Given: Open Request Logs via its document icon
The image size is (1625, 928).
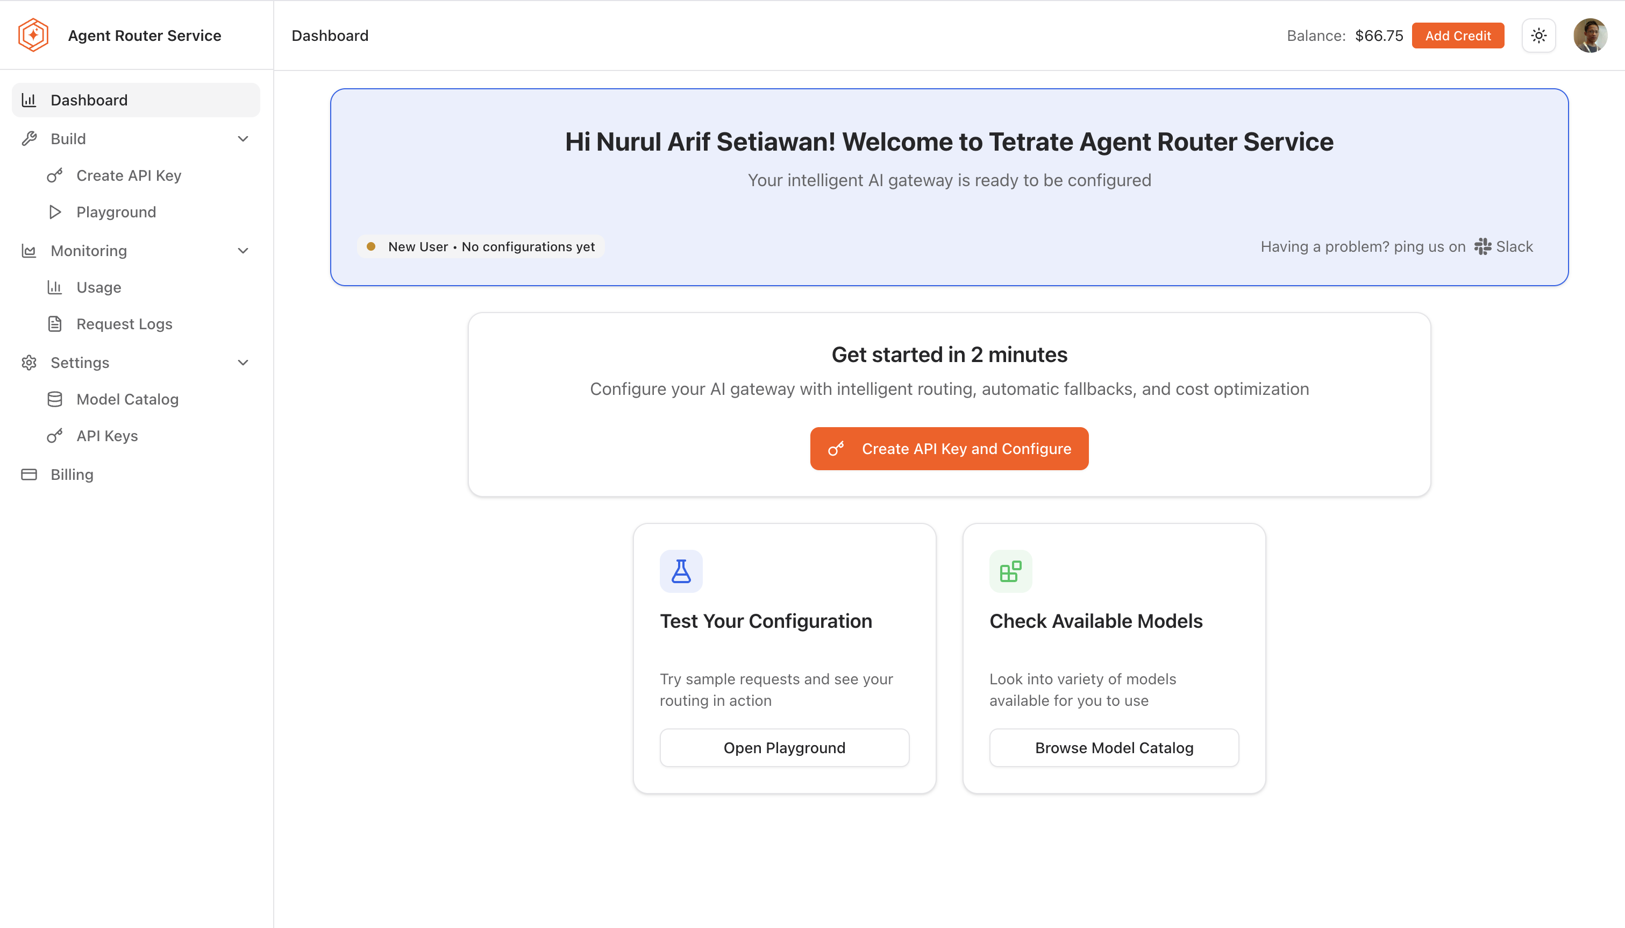Looking at the screenshot, I should [x=55, y=324].
